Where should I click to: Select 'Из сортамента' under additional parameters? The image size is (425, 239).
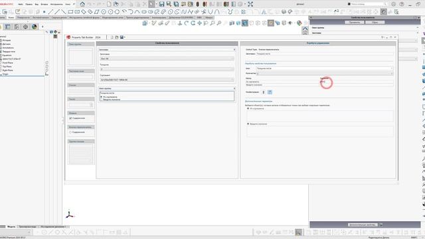248,108
